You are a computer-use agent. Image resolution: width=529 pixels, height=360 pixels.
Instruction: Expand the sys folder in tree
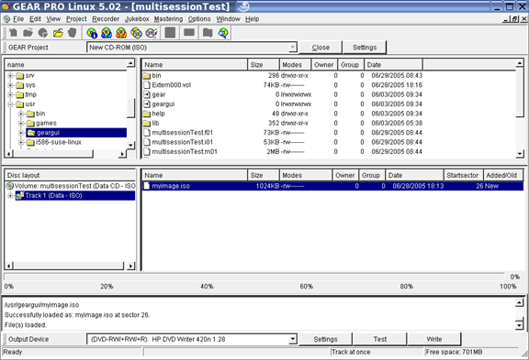[x=10, y=85]
